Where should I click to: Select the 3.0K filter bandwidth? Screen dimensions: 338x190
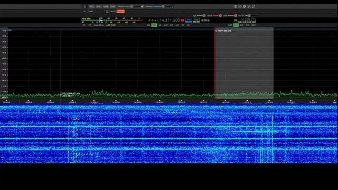coord(242,25)
